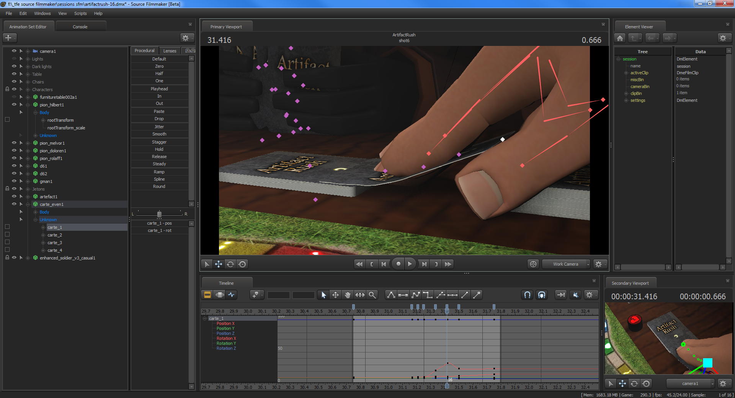This screenshot has height=398, width=735.
Task: Open the Work Camera dropdown
Action: click(x=567, y=264)
